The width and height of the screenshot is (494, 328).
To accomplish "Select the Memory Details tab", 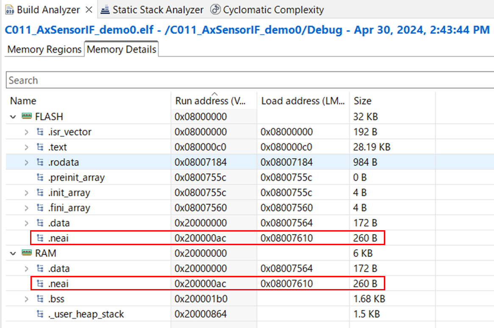I will (x=121, y=50).
